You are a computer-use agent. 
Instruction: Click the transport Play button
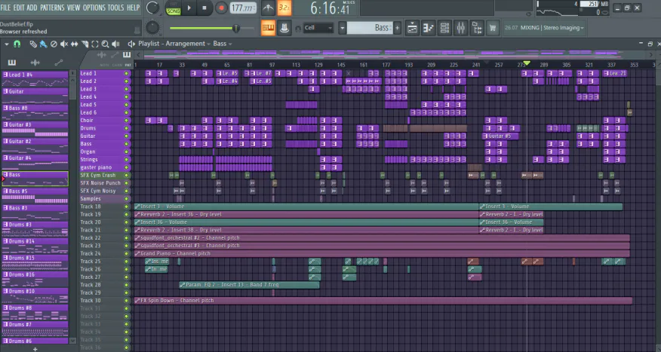(189, 8)
